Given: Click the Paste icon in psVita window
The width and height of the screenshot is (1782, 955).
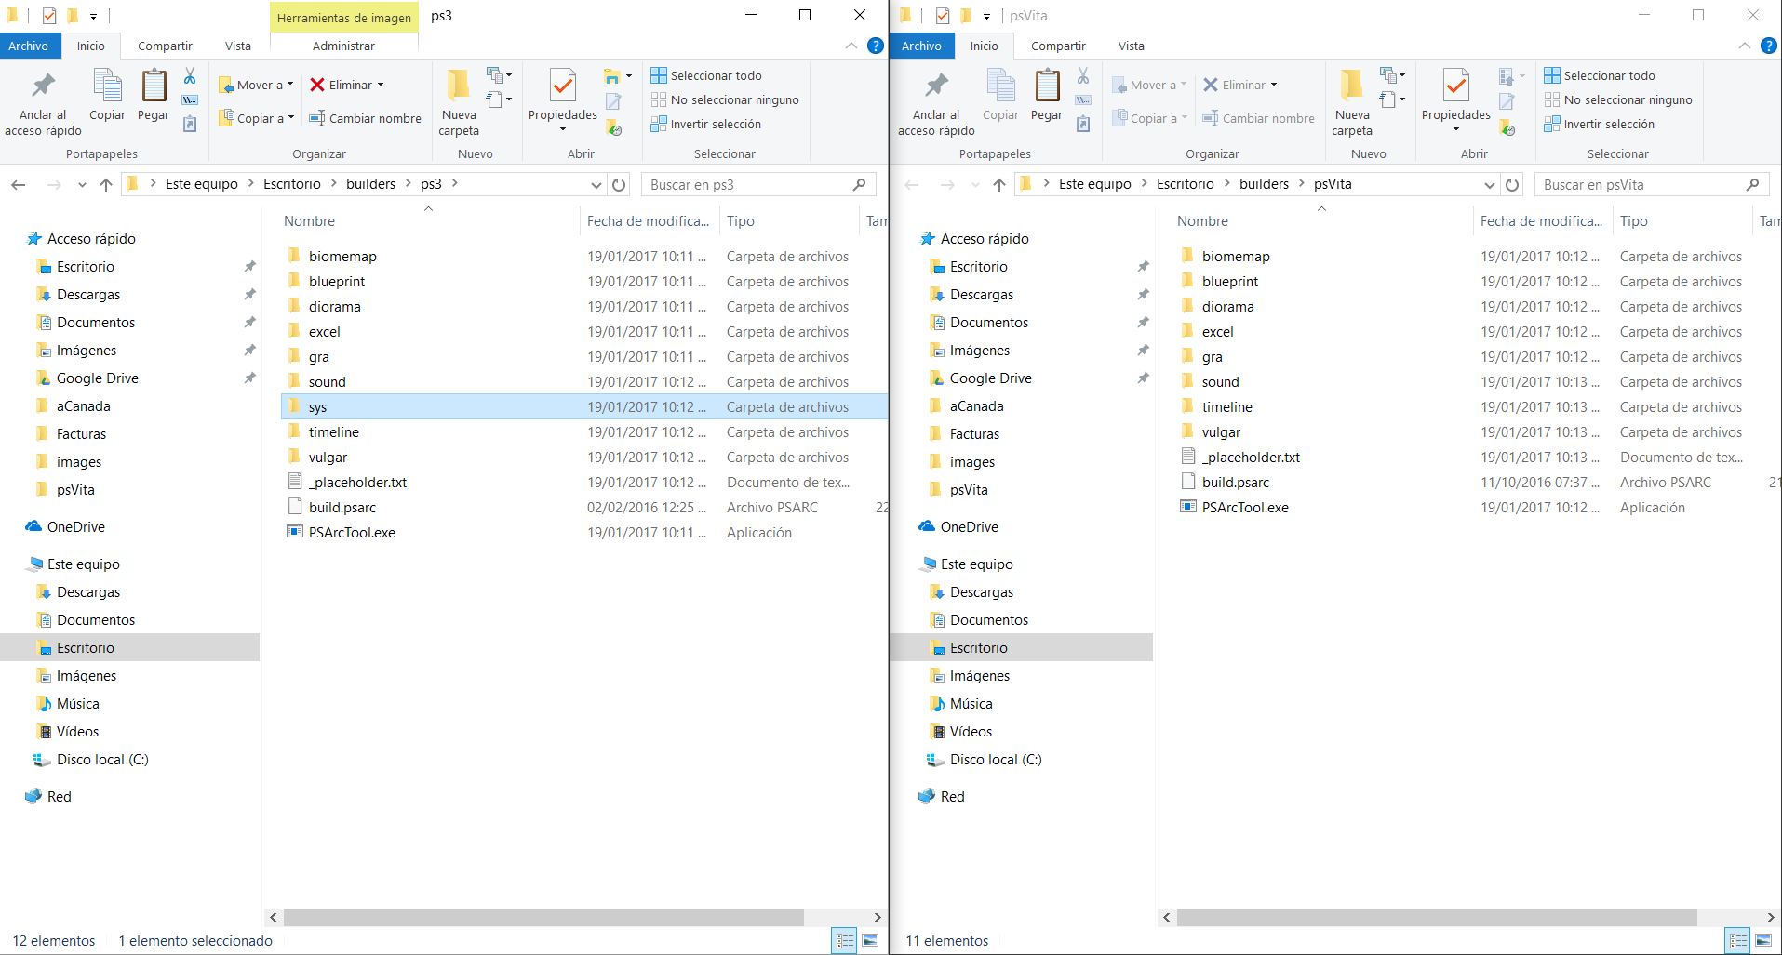Looking at the screenshot, I should tap(1047, 96).
